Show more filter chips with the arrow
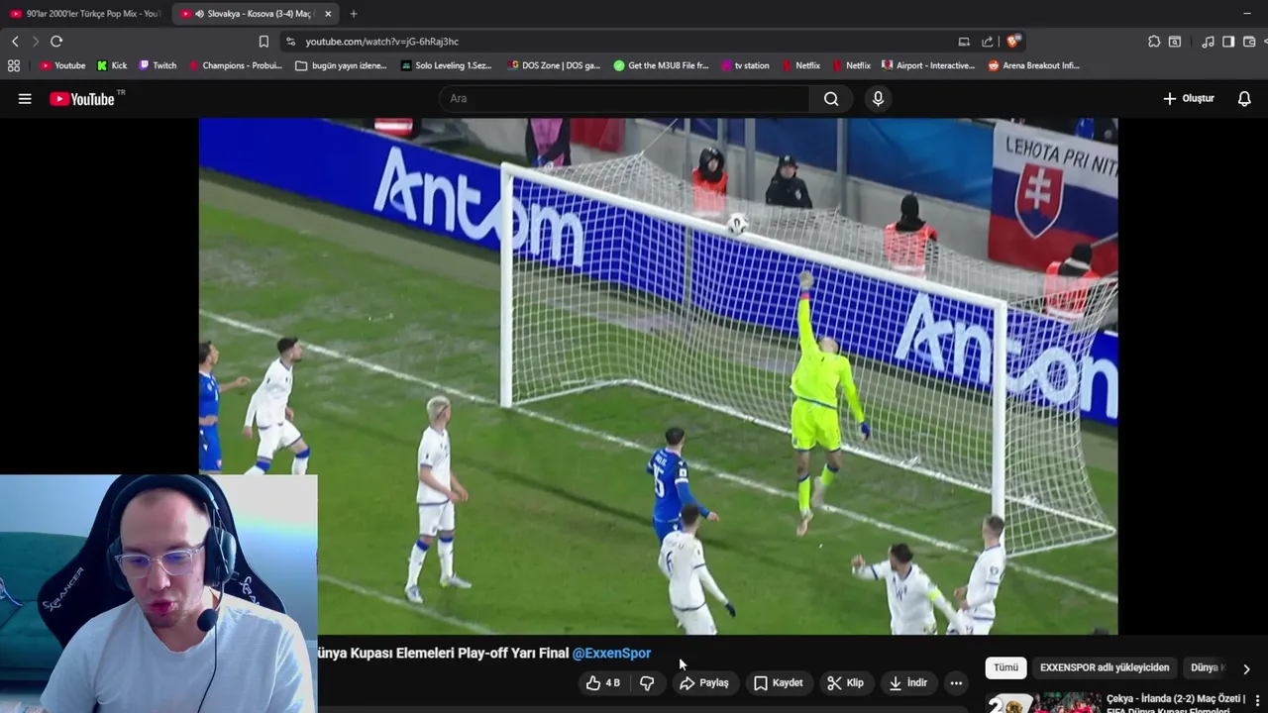 click(x=1246, y=668)
